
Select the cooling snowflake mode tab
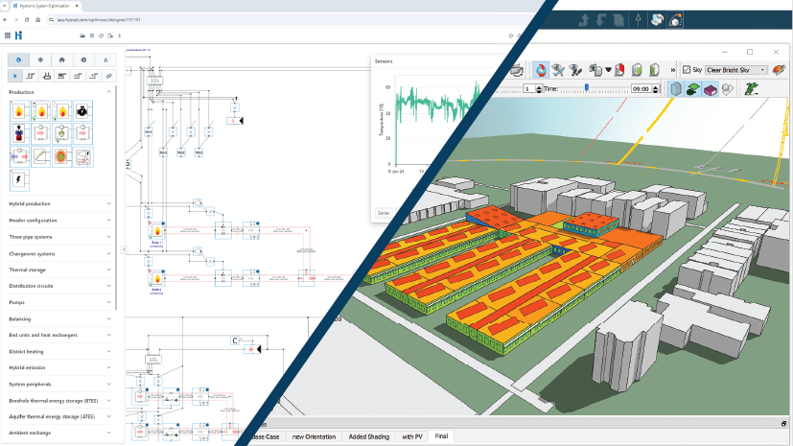pos(40,59)
